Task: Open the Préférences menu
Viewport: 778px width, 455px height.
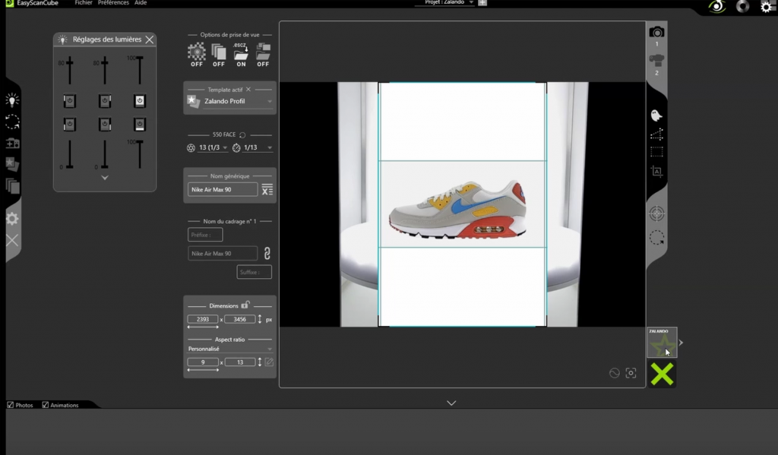Action: [x=113, y=3]
